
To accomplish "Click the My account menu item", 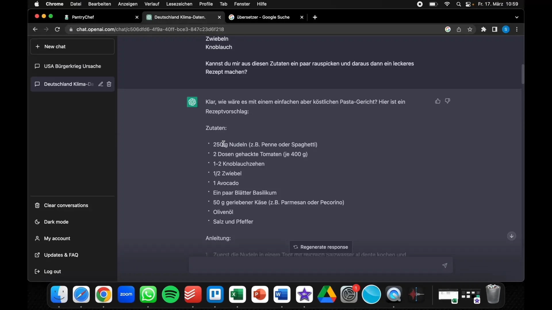I will (x=57, y=239).
